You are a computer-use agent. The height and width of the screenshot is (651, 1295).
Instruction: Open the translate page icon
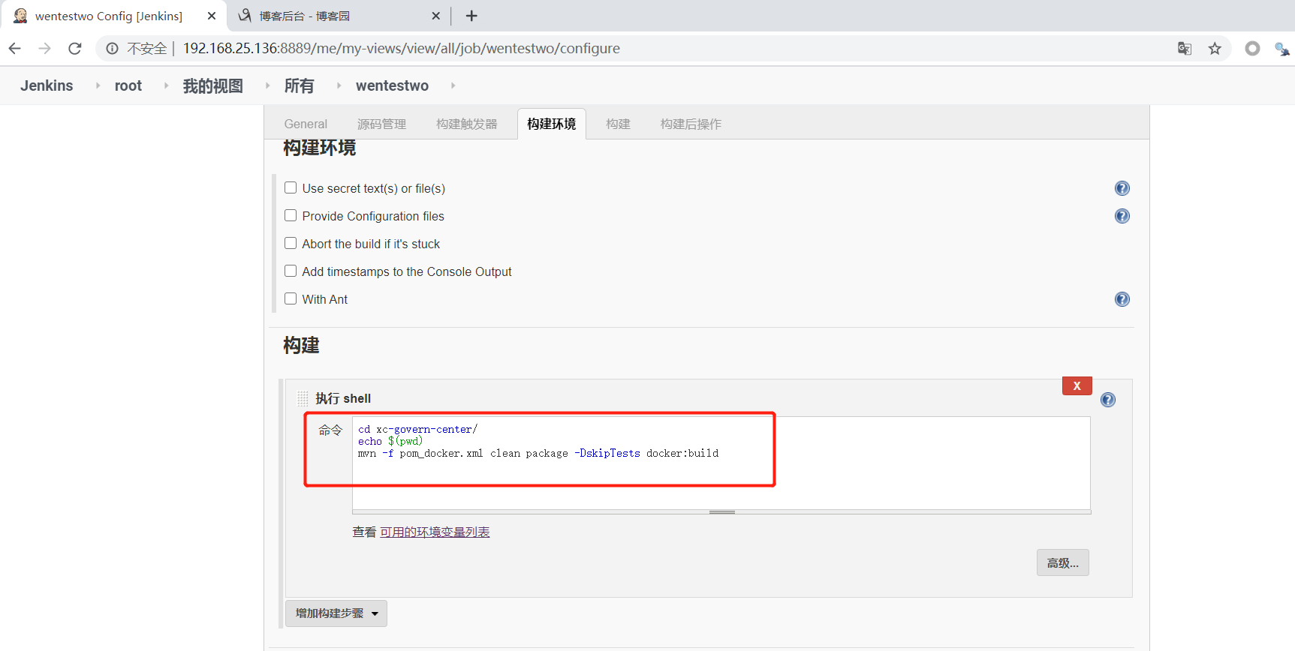coord(1185,49)
